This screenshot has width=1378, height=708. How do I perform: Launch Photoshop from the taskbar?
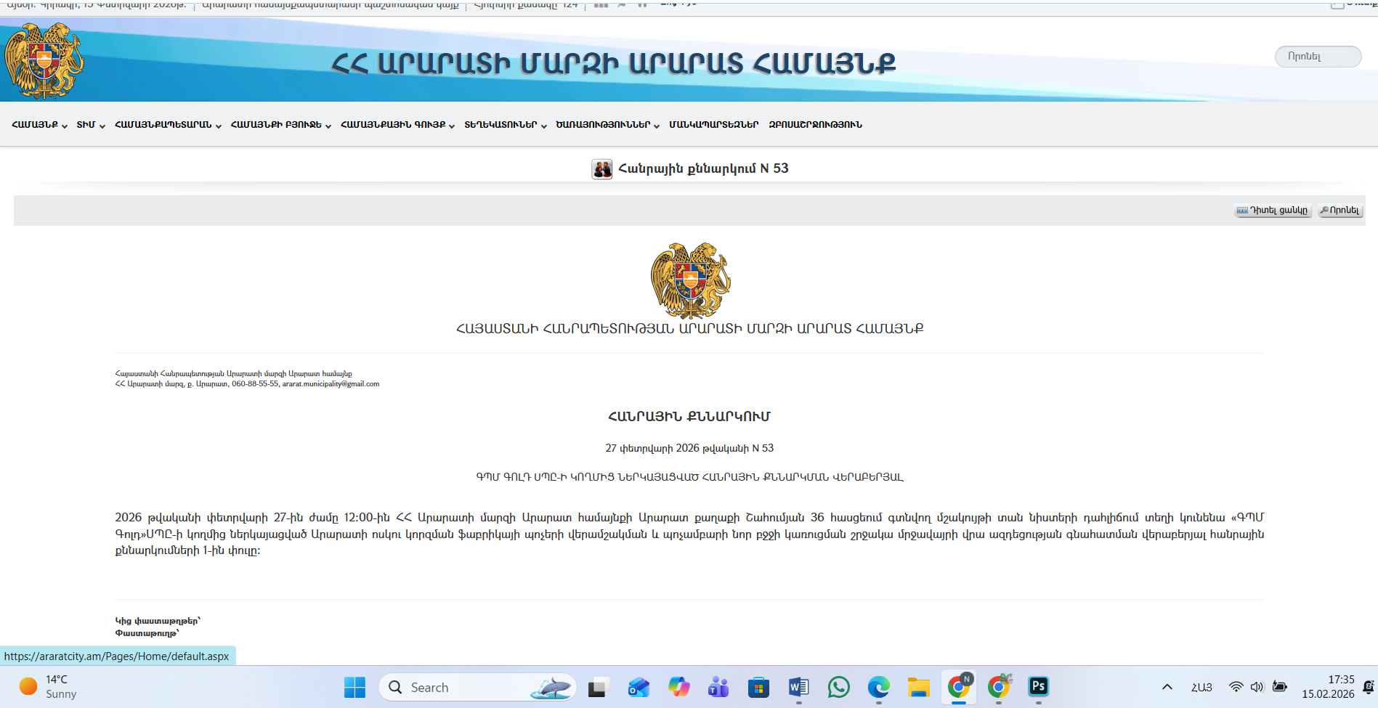1038,687
